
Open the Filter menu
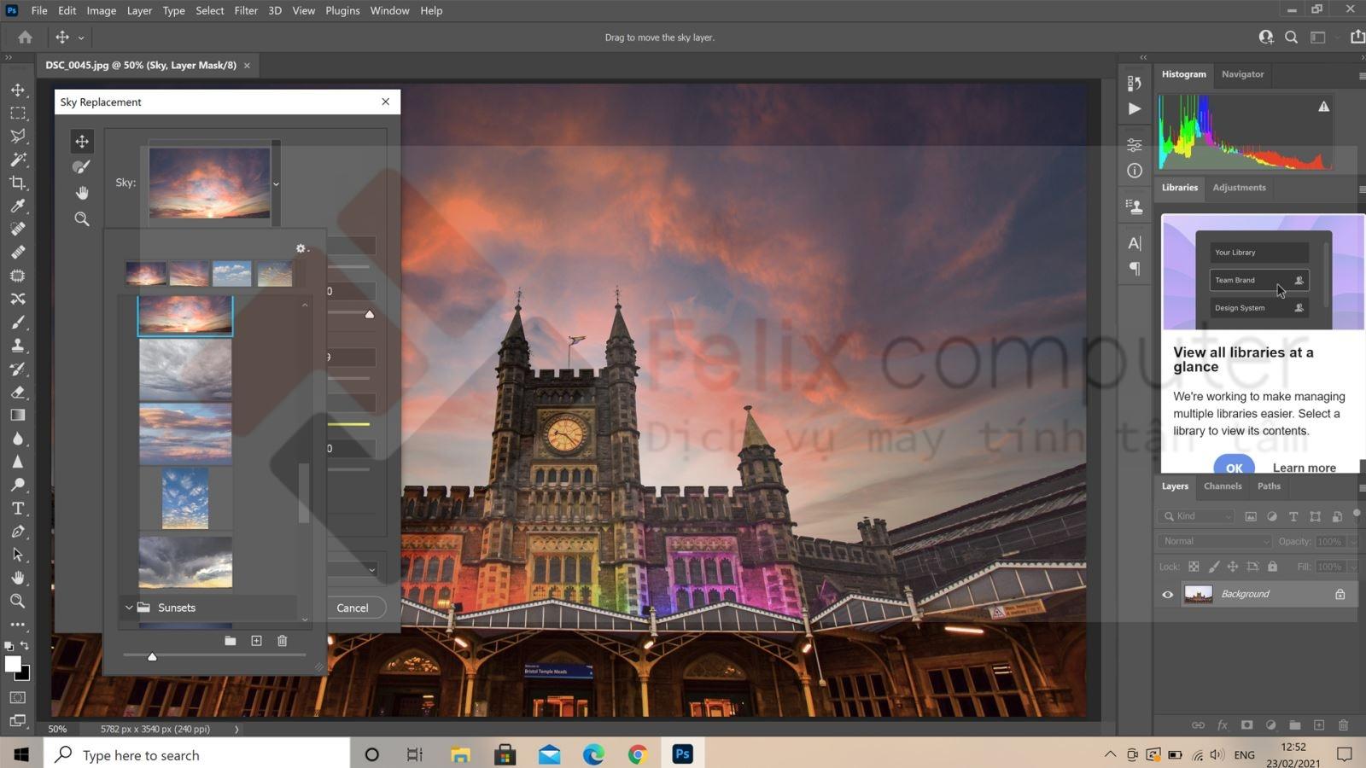click(x=246, y=10)
